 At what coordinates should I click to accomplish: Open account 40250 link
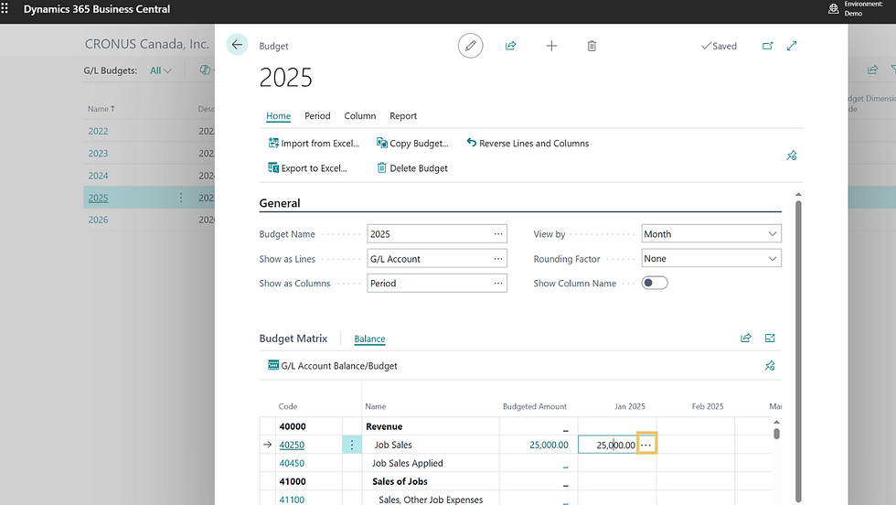[x=292, y=445]
